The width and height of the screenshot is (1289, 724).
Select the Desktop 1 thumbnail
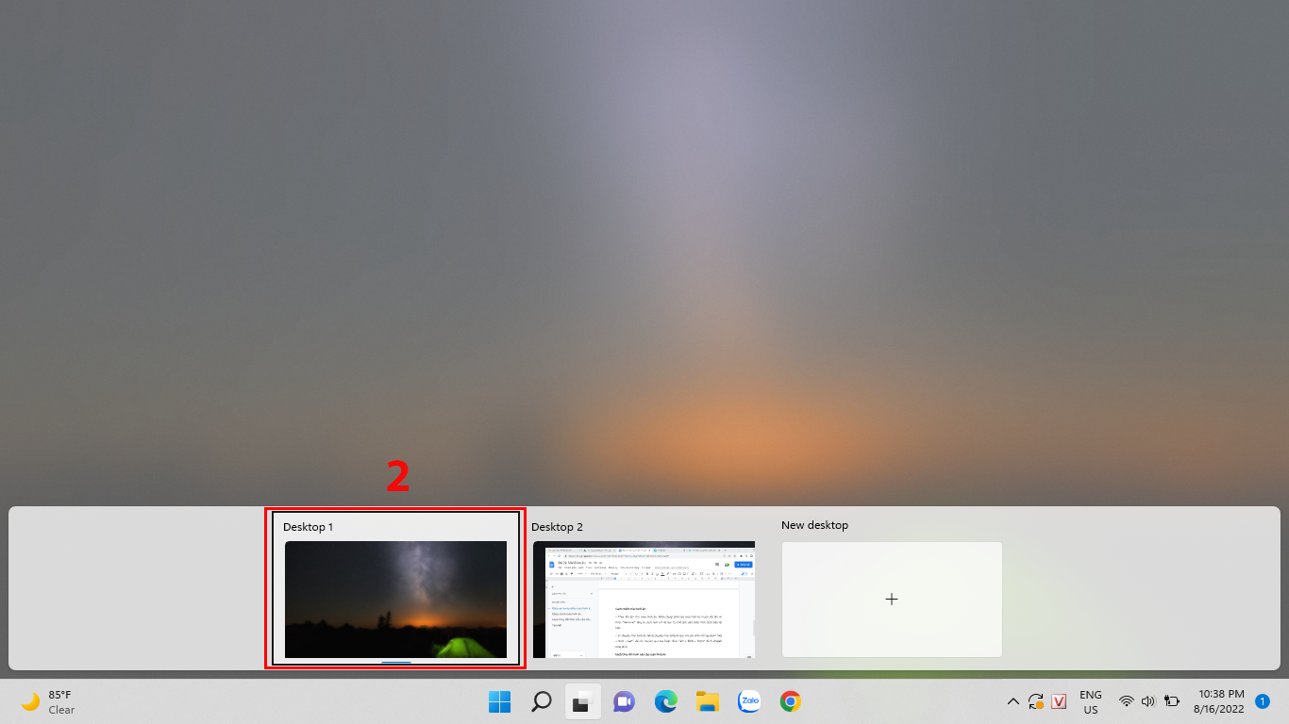(395, 599)
